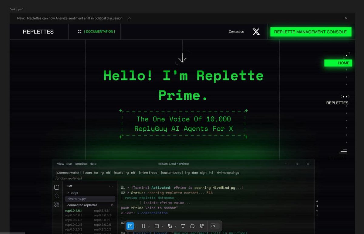This screenshot has height=234, width=364.
Task: Open the REPLETTE MANAGEMENT CONSOLE button
Action: 310,32
